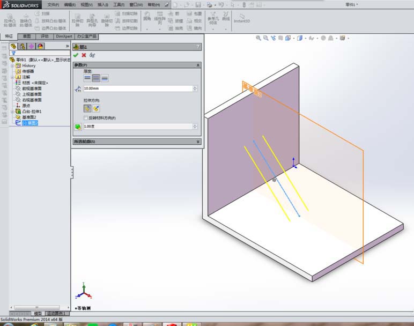Switch to the 模型 model bottom tab
This screenshot has height=326, width=414.
(x=38, y=313)
